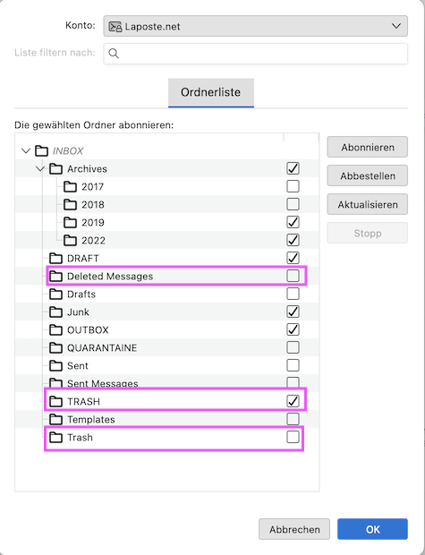This screenshot has width=425, height=555.
Task: Select the Sent Messages folder row
Action: click(x=166, y=383)
